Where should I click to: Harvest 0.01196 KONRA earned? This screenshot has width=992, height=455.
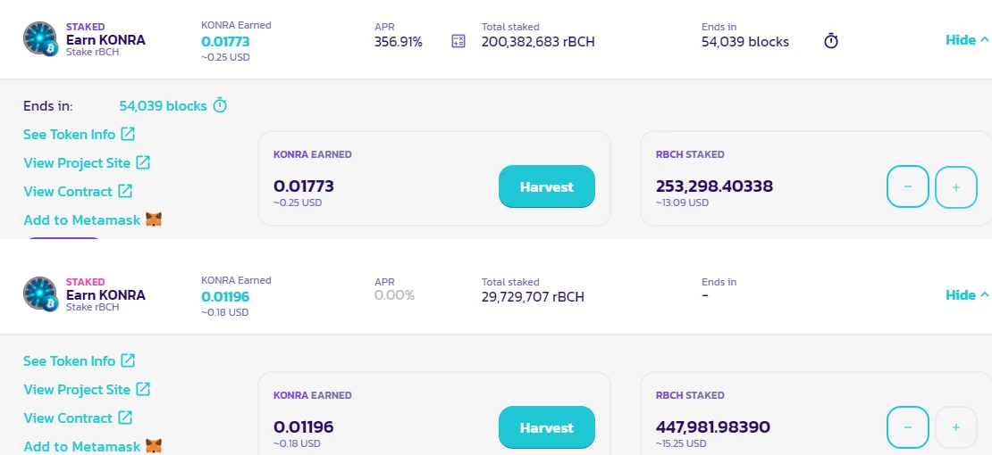(547, 427)
